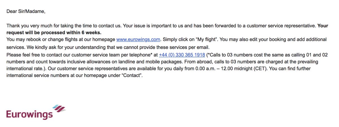Click the "international service numbers" phrase

[37, 76]
